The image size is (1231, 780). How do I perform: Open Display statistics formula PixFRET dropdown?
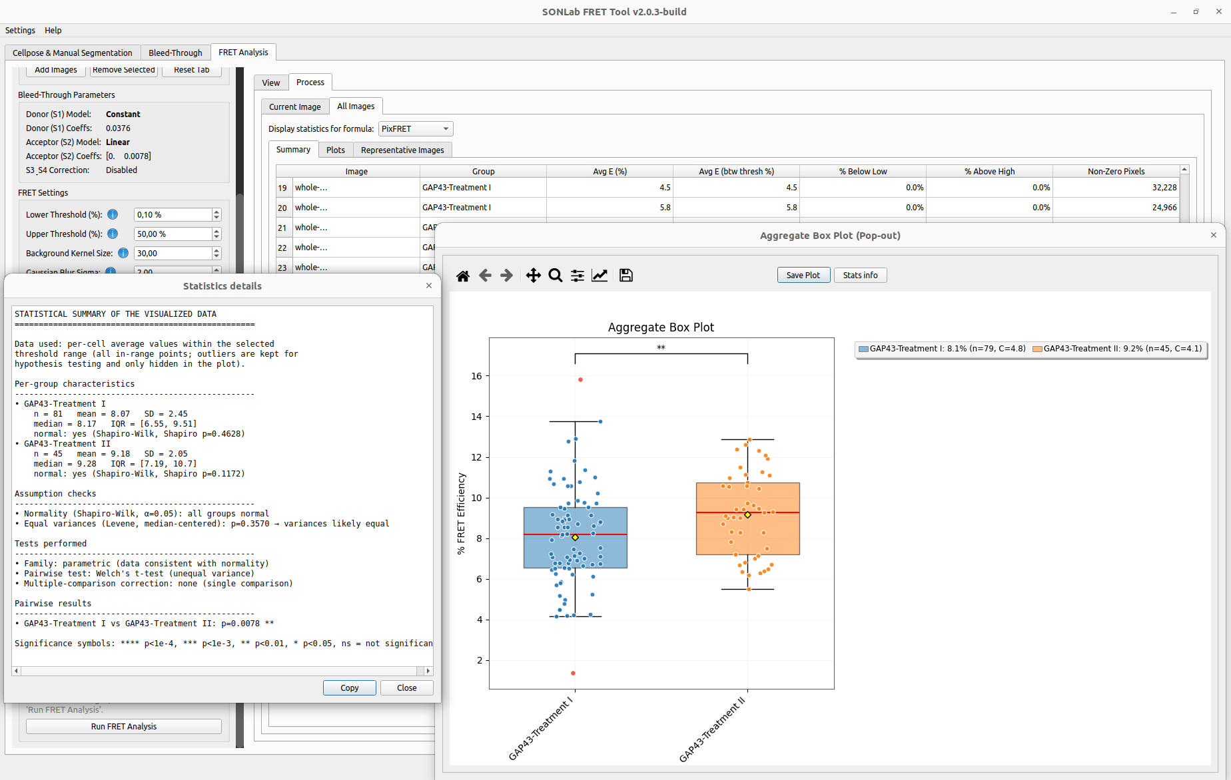pos(416,128)
